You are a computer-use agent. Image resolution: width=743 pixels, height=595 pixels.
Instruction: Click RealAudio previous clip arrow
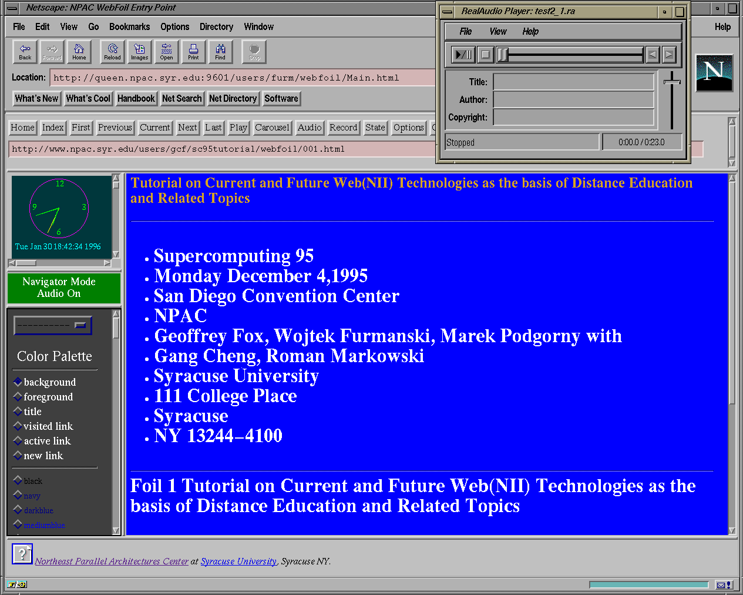point(652,55)
